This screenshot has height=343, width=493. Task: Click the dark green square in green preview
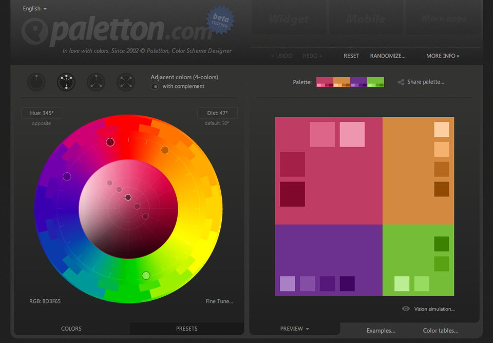pos(442,244)
